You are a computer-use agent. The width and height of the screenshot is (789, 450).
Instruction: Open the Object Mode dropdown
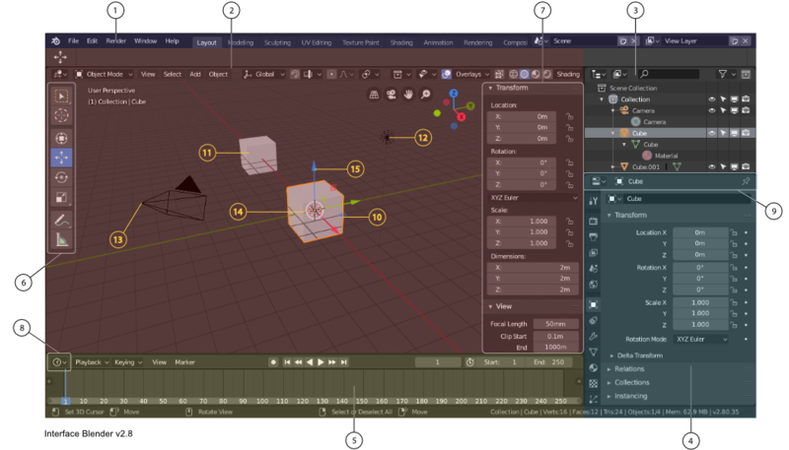[105, 74]
